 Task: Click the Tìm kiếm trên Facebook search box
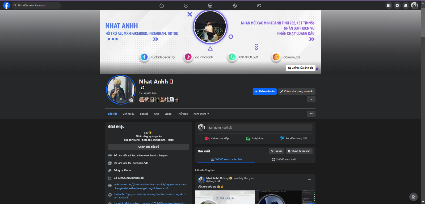(x=36, y=5)
